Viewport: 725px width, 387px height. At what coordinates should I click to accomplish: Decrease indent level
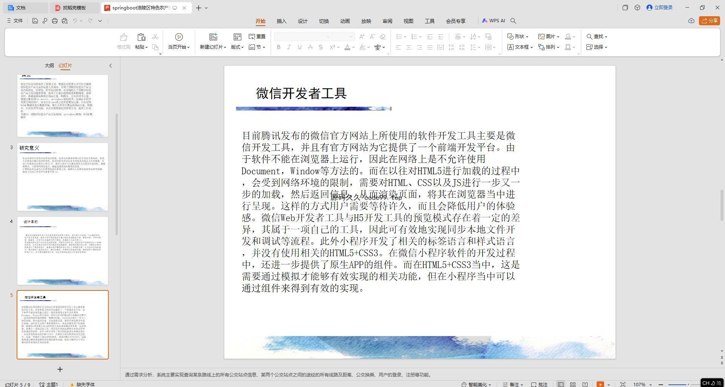430,37
